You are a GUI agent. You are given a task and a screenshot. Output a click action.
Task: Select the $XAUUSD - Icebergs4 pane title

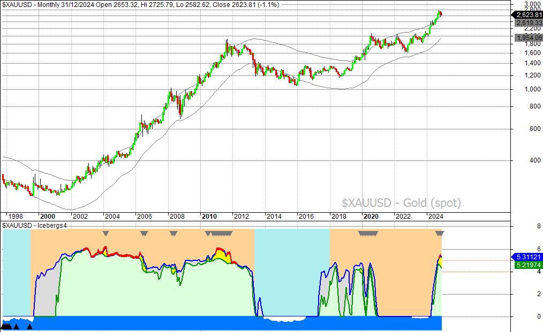point(35,226)
